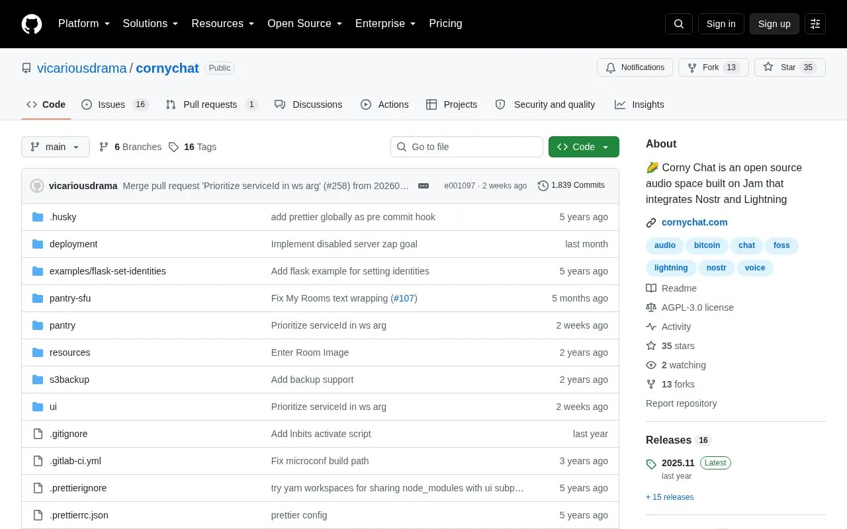
Task: Switch to the Pull requests tab
Action: 212,104
